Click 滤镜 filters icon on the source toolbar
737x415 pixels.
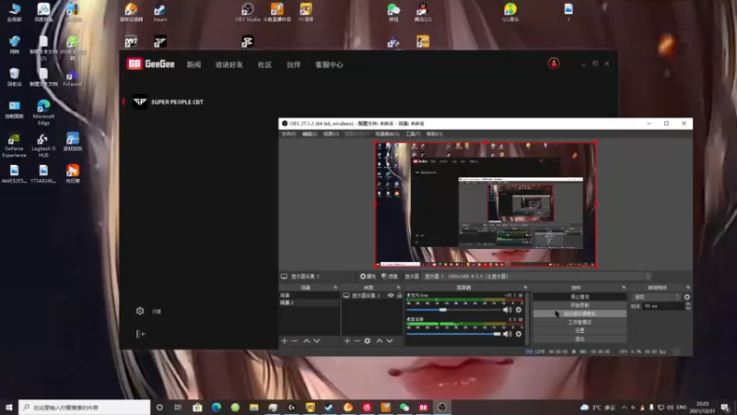click(x=390, y=276)
